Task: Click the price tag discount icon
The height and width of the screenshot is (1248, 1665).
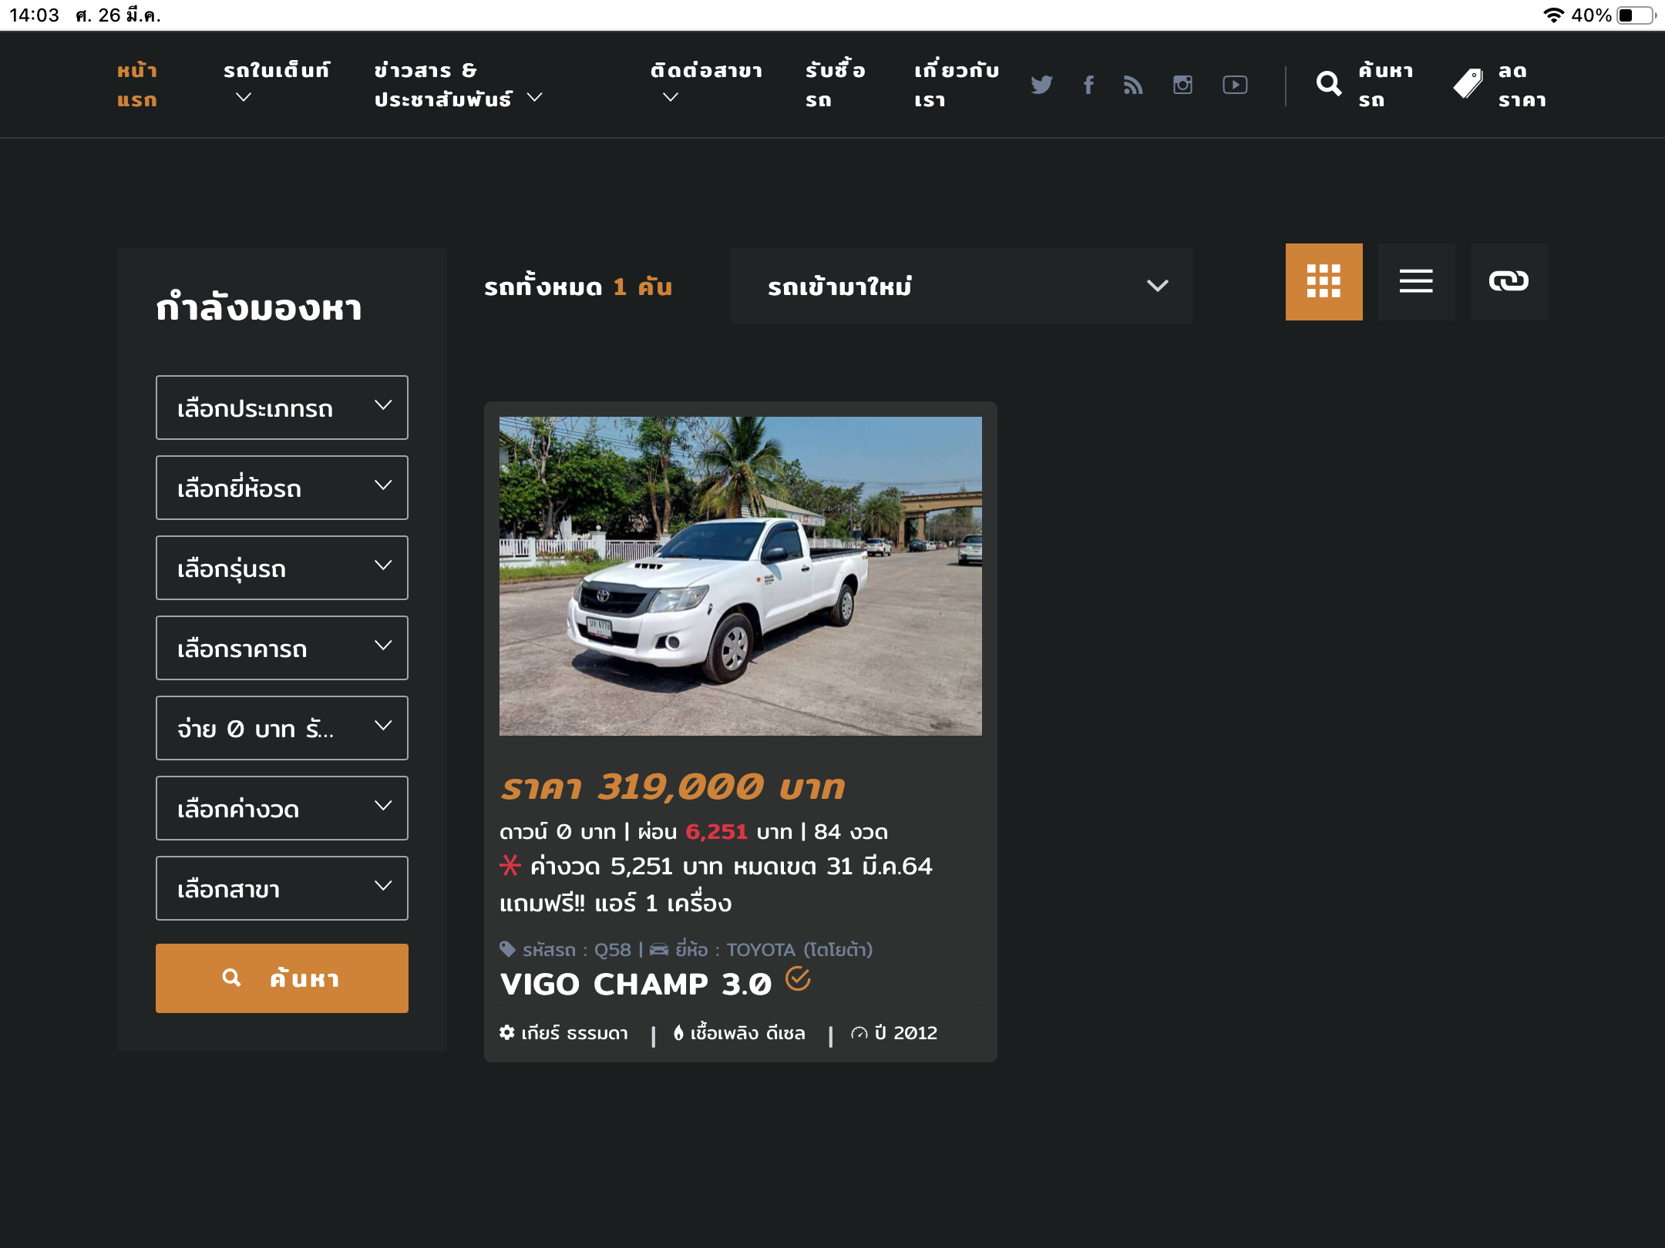Action: click(x=1468, y=84)
